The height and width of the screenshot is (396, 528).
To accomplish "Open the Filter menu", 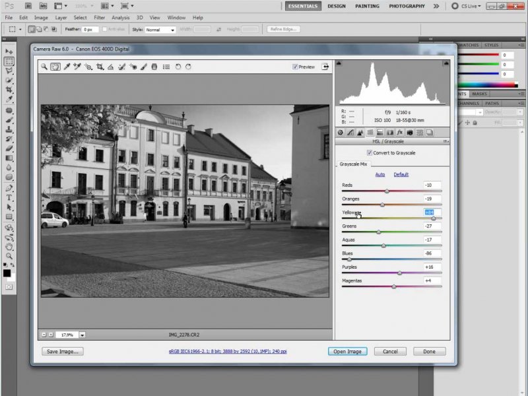I will [x=99, y=17].
